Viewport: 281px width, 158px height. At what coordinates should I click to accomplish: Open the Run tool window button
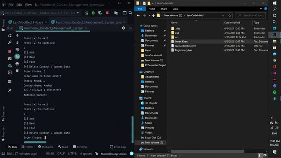point(12,147)
